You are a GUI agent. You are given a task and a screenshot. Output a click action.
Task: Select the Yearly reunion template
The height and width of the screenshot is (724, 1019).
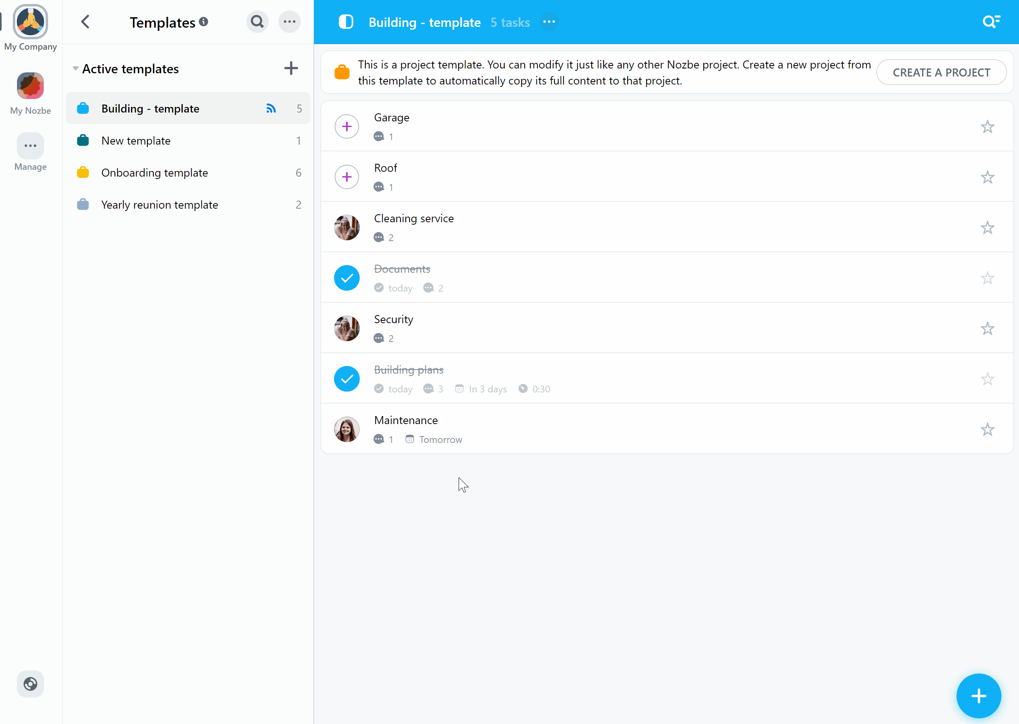[x=159, y=205]
